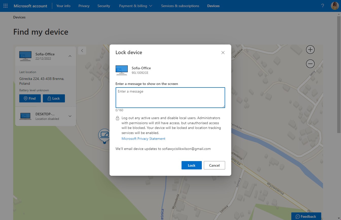Viewport: 341px width, 220px height.
Task: Click the Sofia-Office monitor icon in dialog
Action: coord(122,70)
